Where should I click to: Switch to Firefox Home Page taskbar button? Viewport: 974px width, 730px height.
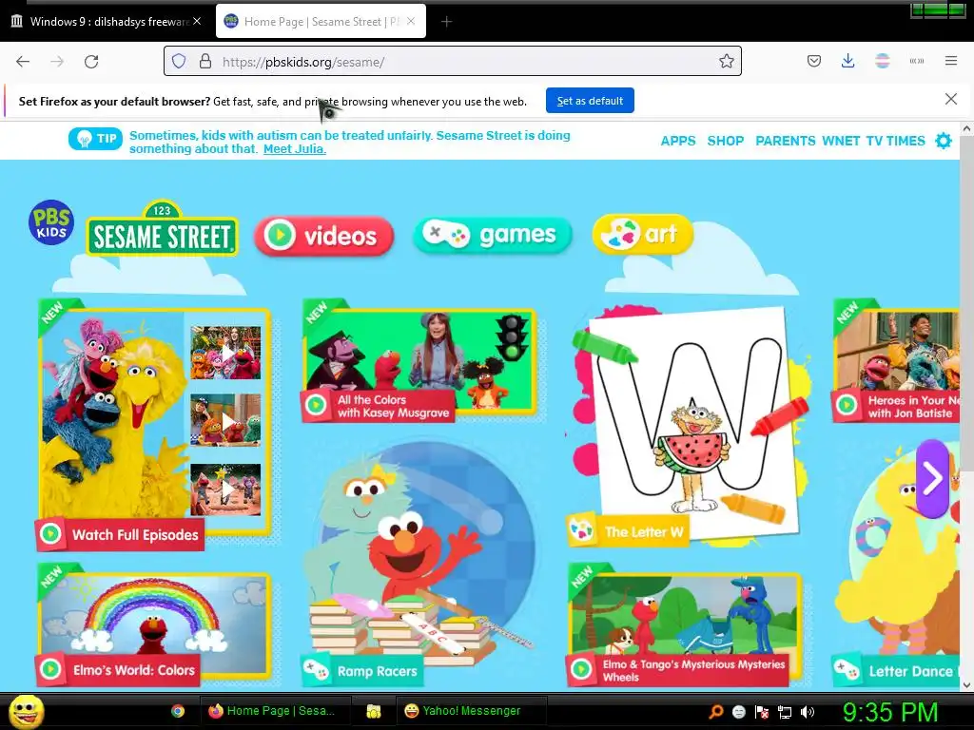pos(275,711)
